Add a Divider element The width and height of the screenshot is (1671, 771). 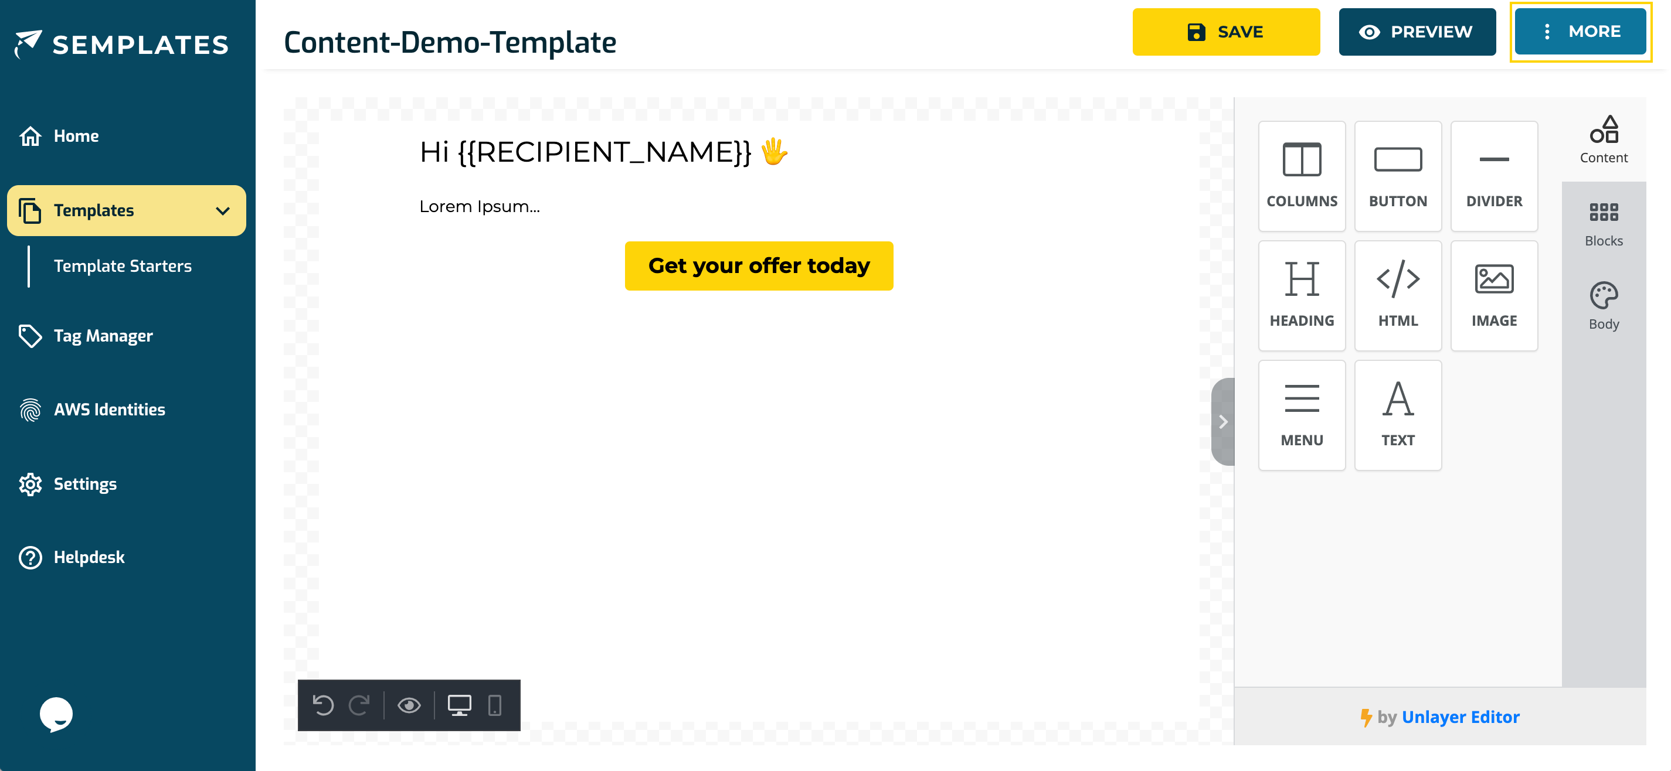[x=1494, y=175]
